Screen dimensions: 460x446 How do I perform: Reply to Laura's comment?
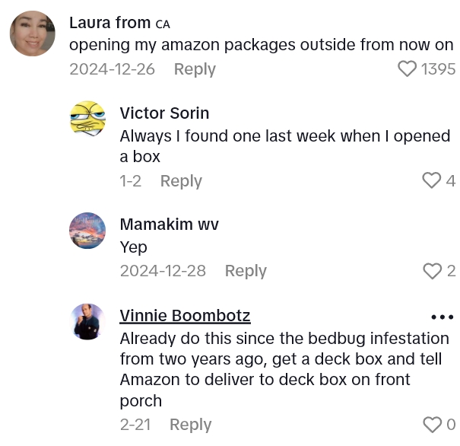click(195, 69)
